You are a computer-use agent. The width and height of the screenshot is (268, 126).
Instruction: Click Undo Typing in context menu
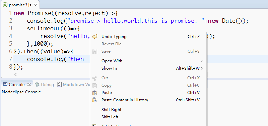114,37
